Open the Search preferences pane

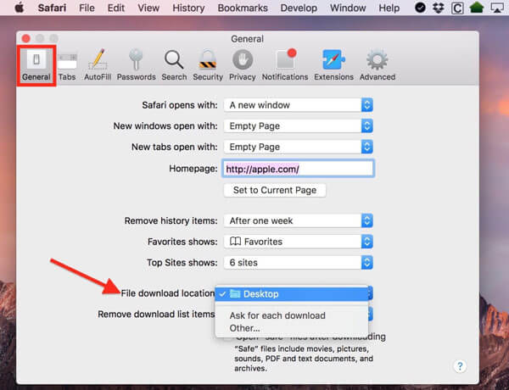click(x=174, y=66)
